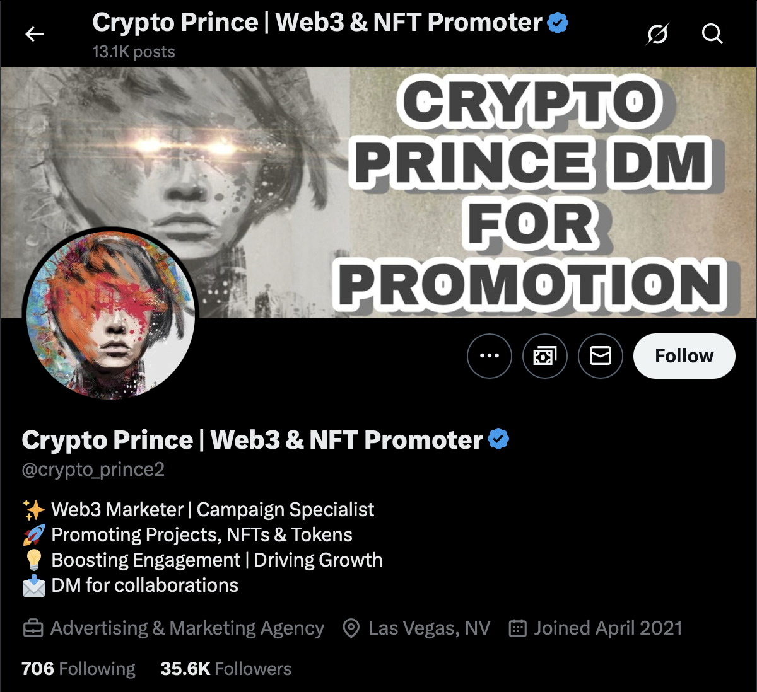Toggle Follow on this profile

click(x=684, y=356)
